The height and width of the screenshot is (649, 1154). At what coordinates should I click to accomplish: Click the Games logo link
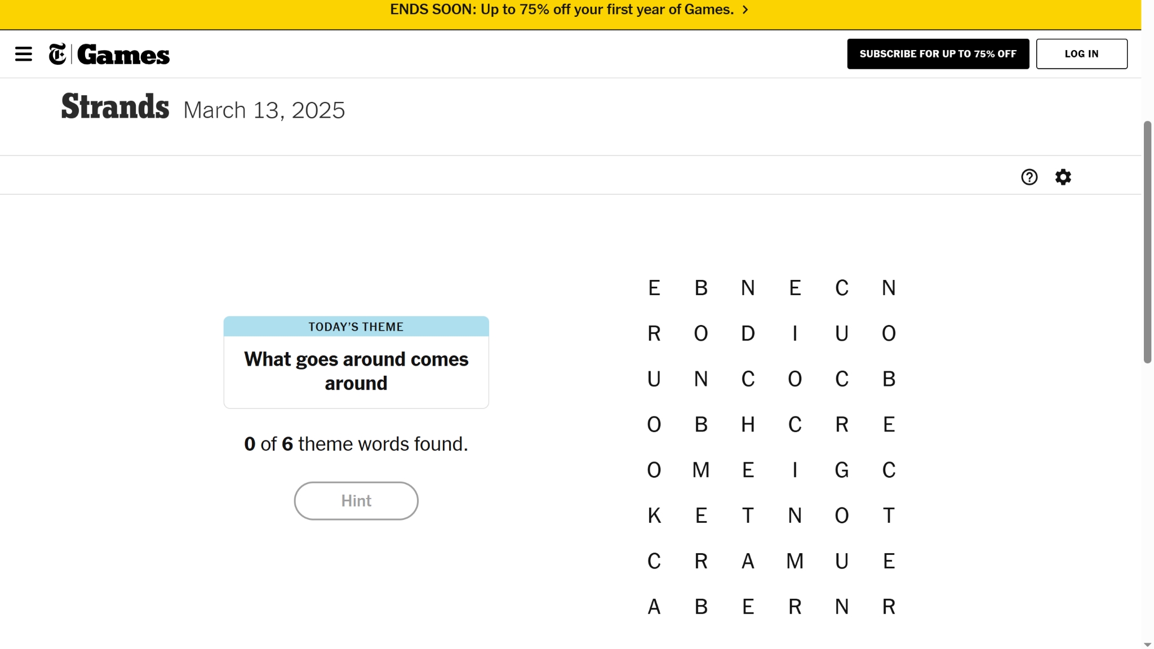123,55
